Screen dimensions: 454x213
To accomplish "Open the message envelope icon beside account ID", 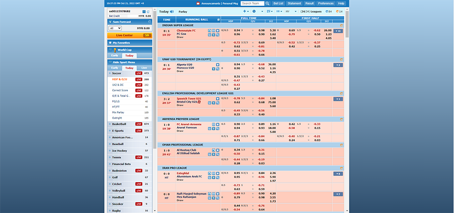I will coord(144,11).
